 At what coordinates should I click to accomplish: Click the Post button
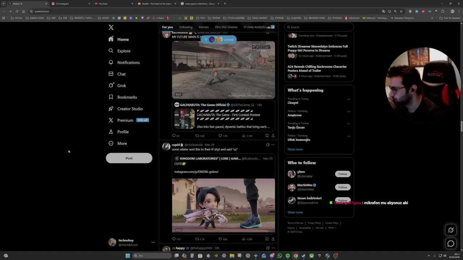129,158
